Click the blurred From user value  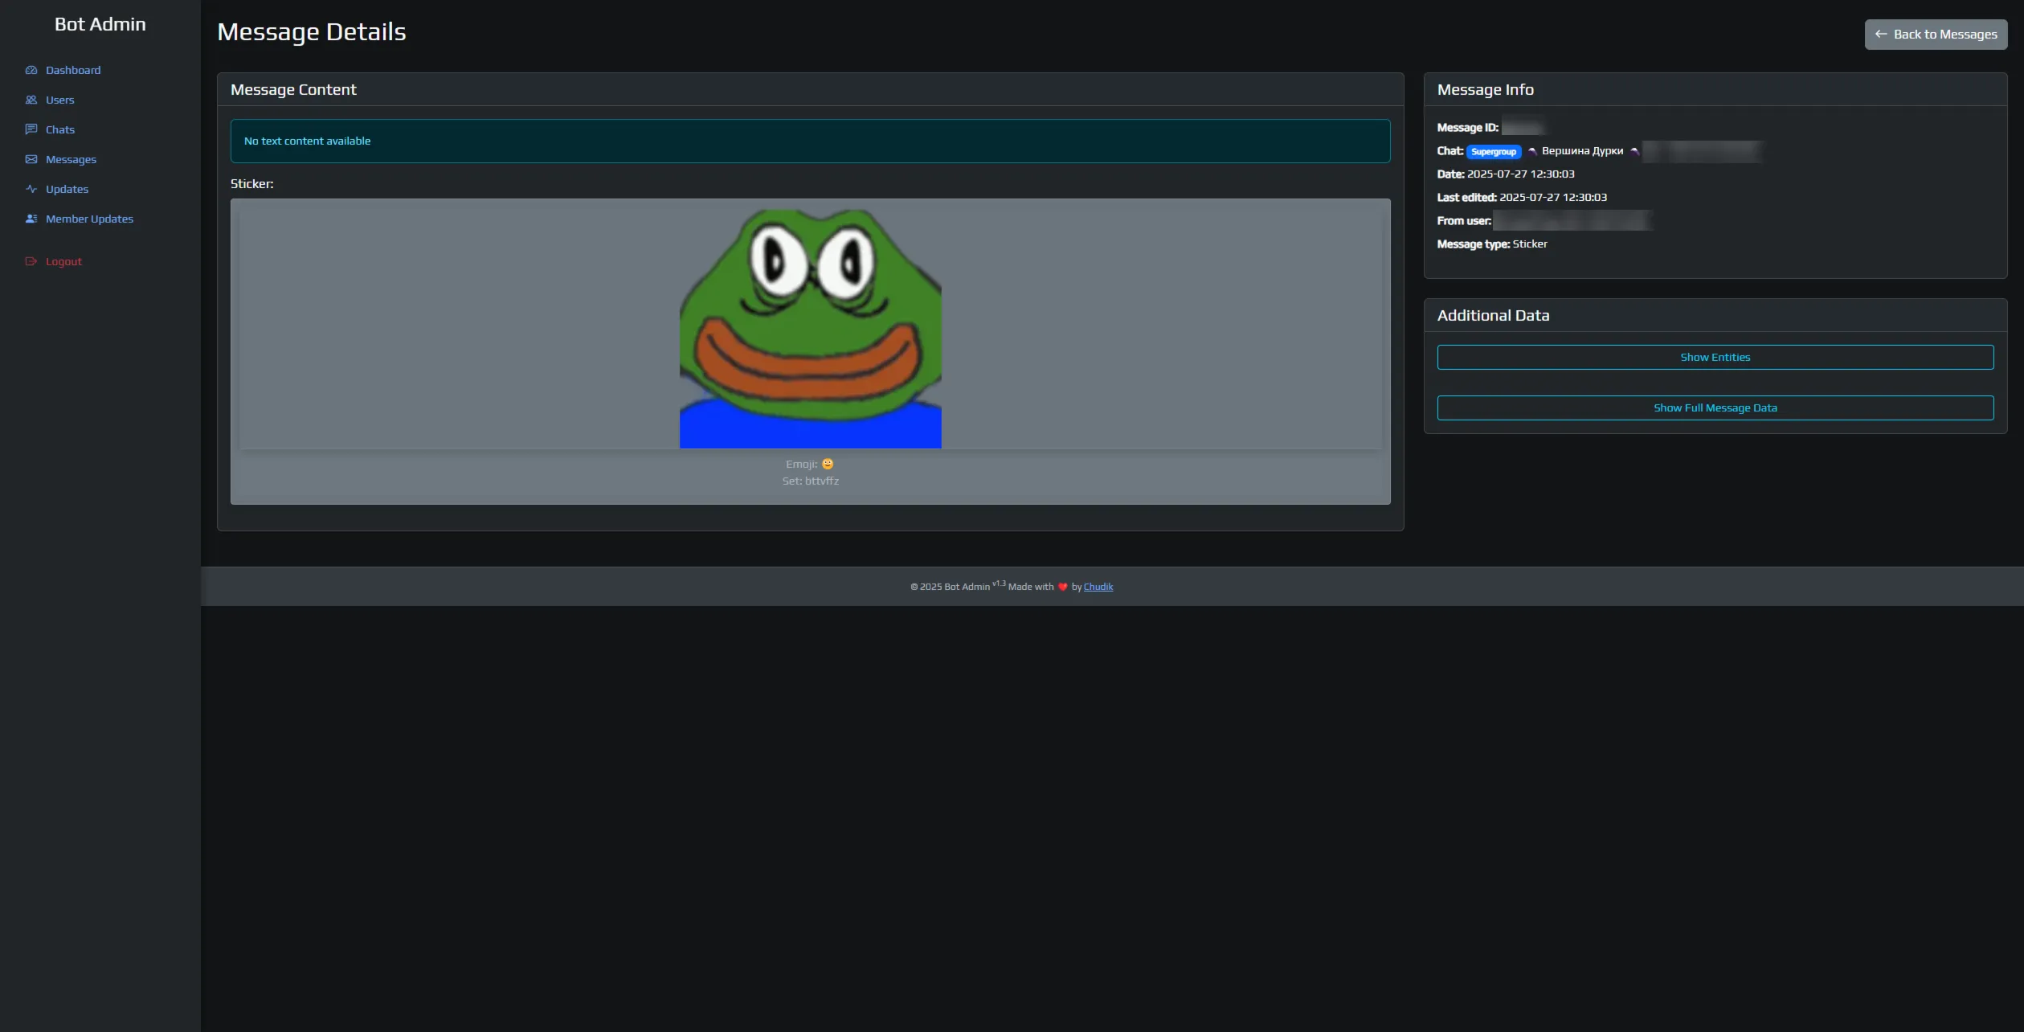[x=1572, y=220]
